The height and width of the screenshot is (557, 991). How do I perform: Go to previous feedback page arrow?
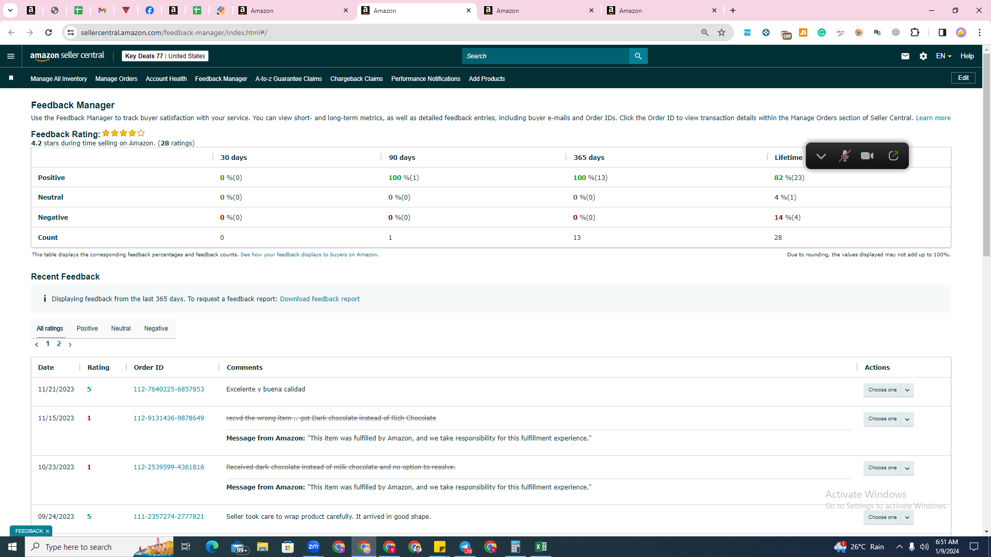point(37,345)
